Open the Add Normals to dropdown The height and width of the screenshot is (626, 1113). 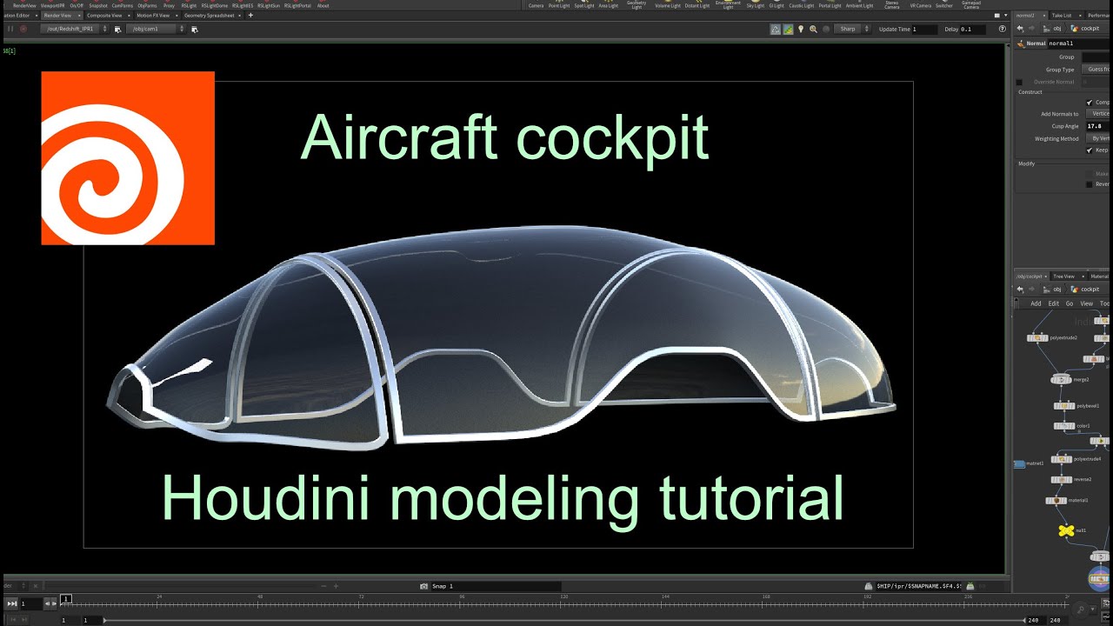click(1099, 114)
